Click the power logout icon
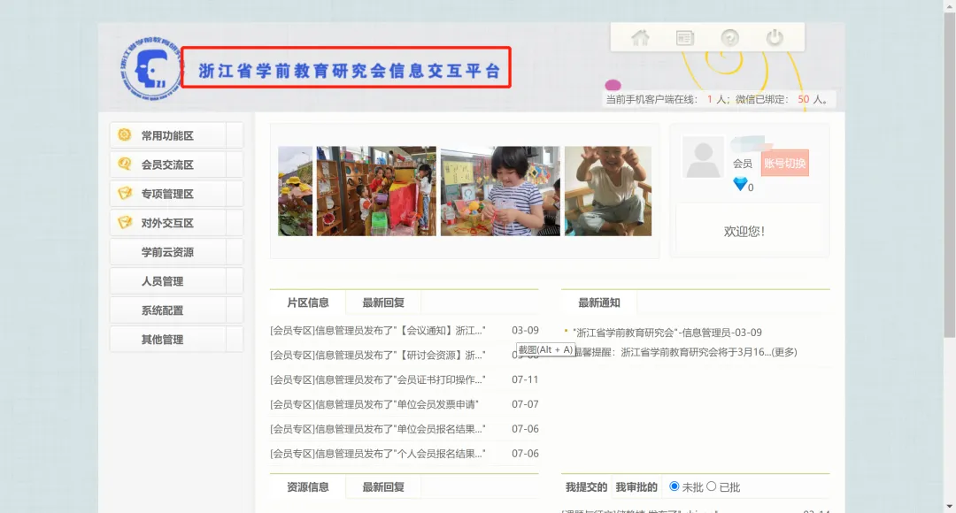The height and width of the screenshot is (513, 956). click(775, 37)
